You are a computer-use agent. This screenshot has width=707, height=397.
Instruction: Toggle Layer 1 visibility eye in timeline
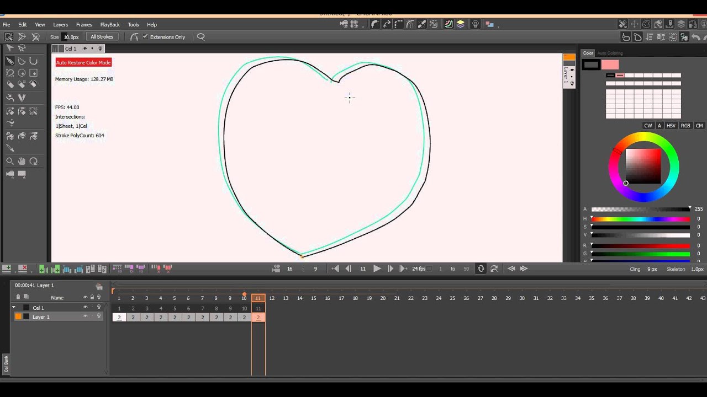[x=85, y=316]
